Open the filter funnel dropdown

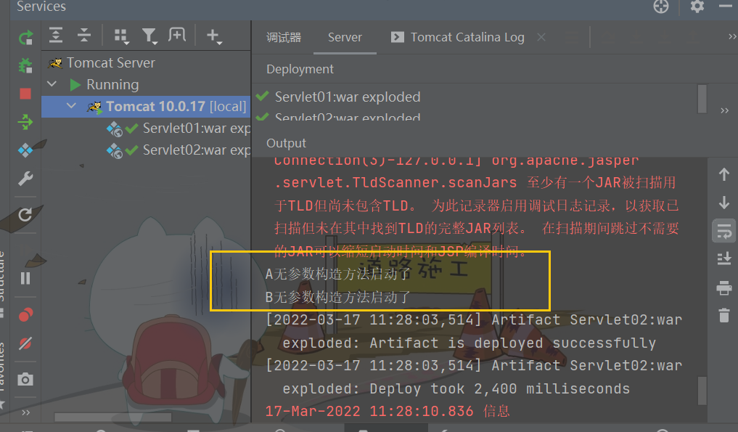(149, 36)
